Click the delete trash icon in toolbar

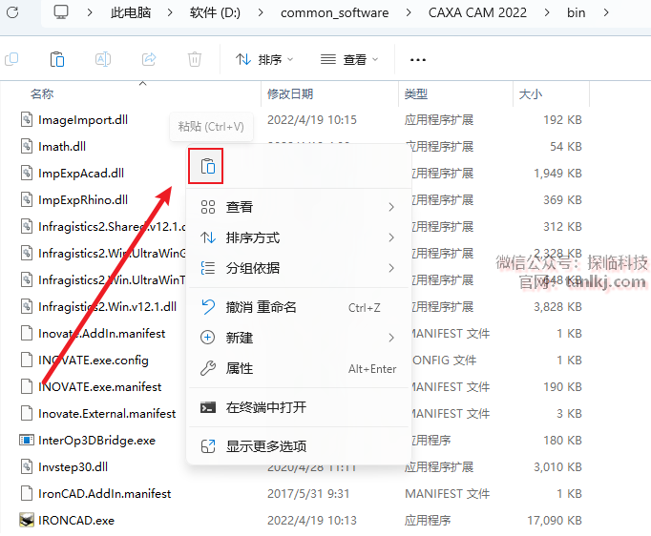(x=194, y=59)
